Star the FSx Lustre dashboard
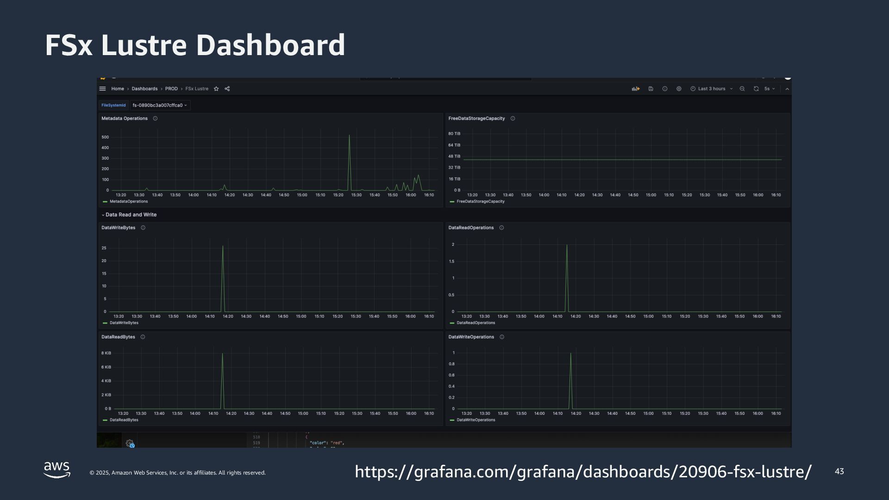Viewport: 889px width, 500px height. point(216,89)
